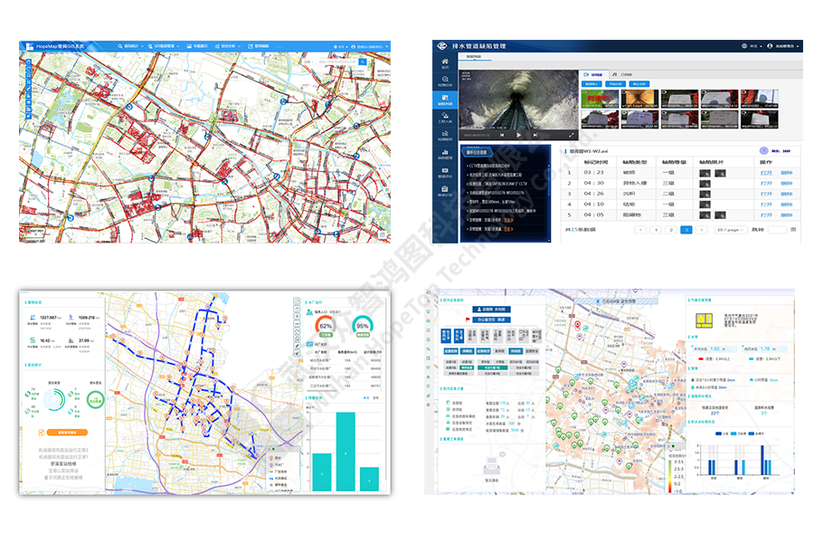Zoom out with the minus icon on the water-supply map
Screen dimensions: 814x543
click(297, 323)
